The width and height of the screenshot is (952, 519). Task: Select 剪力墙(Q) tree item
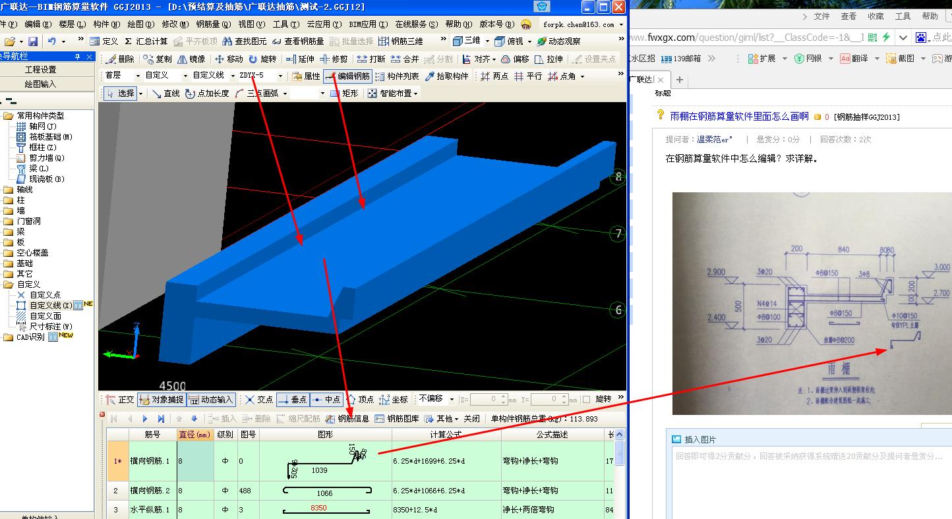(46, 158)
